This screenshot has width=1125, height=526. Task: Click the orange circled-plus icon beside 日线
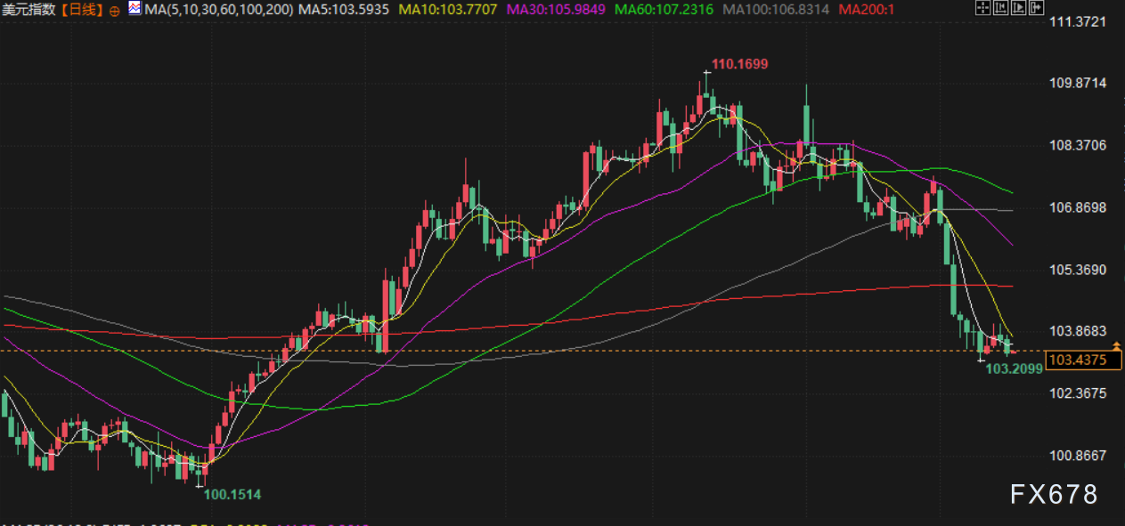pyautogui.click(x=114, y=10)
